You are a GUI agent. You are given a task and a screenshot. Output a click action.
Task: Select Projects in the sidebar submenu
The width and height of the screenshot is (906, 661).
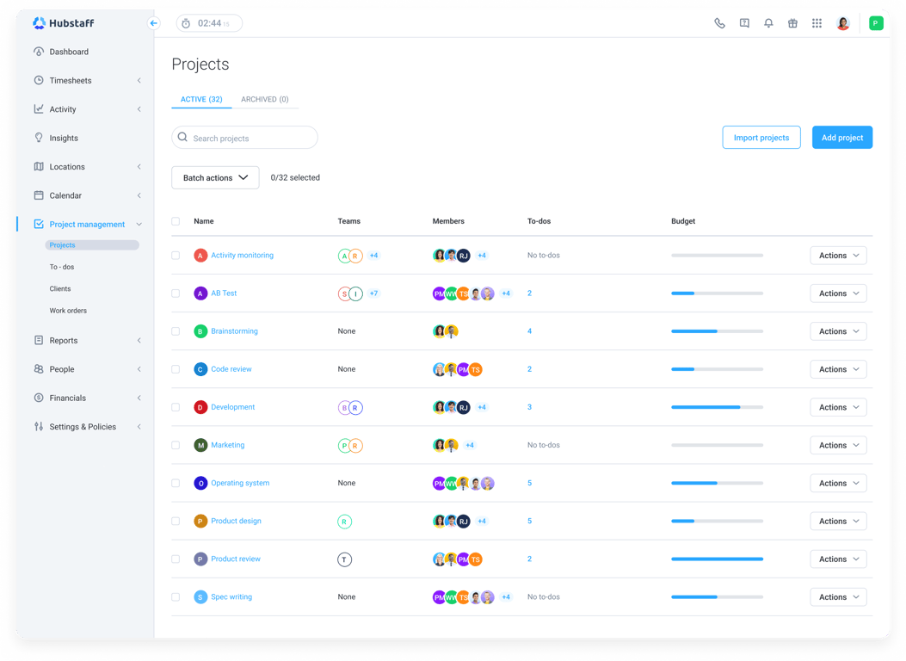pos(92,245)
